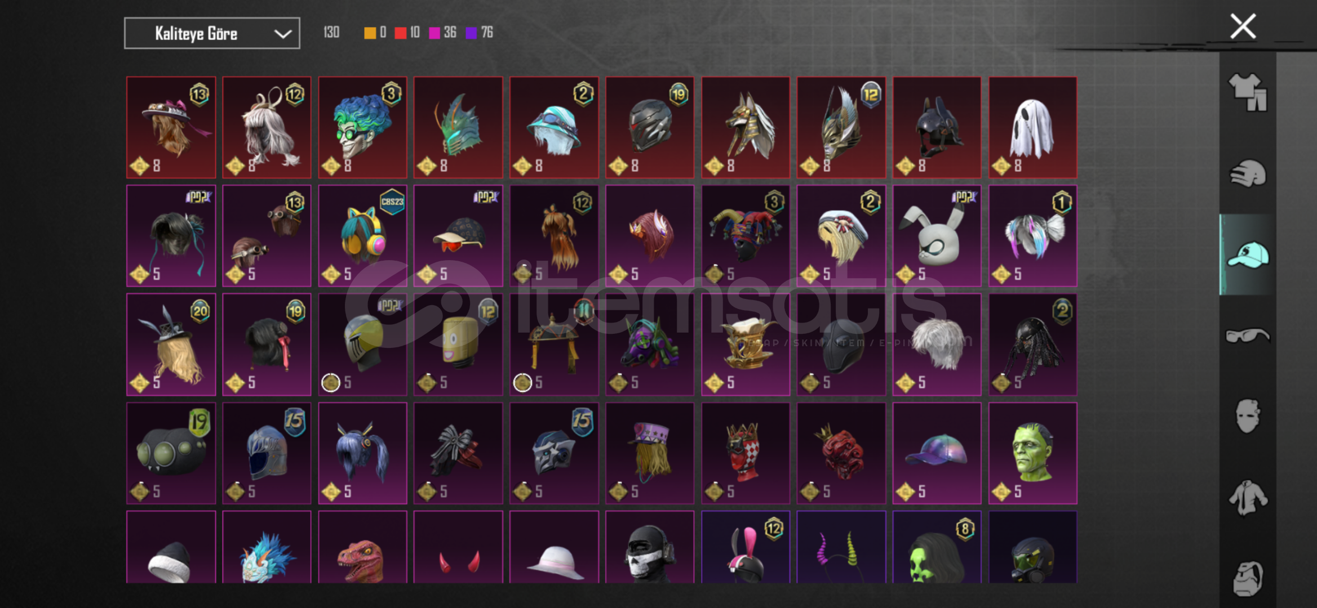Screen dimensions: 1317x608
Task: Filter by the orange quality swatch
Action: 370,33
